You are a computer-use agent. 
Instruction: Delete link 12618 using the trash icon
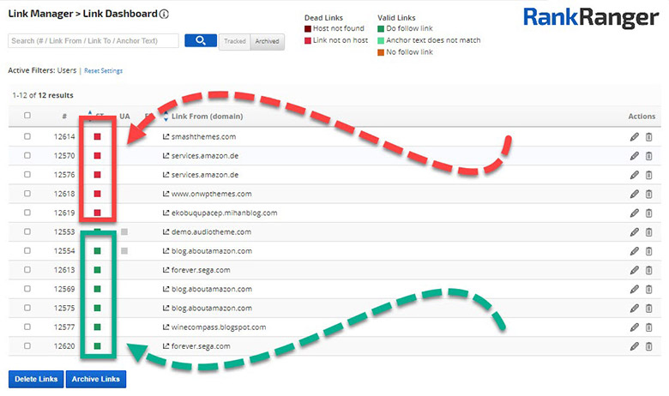(x=649, y=194)
